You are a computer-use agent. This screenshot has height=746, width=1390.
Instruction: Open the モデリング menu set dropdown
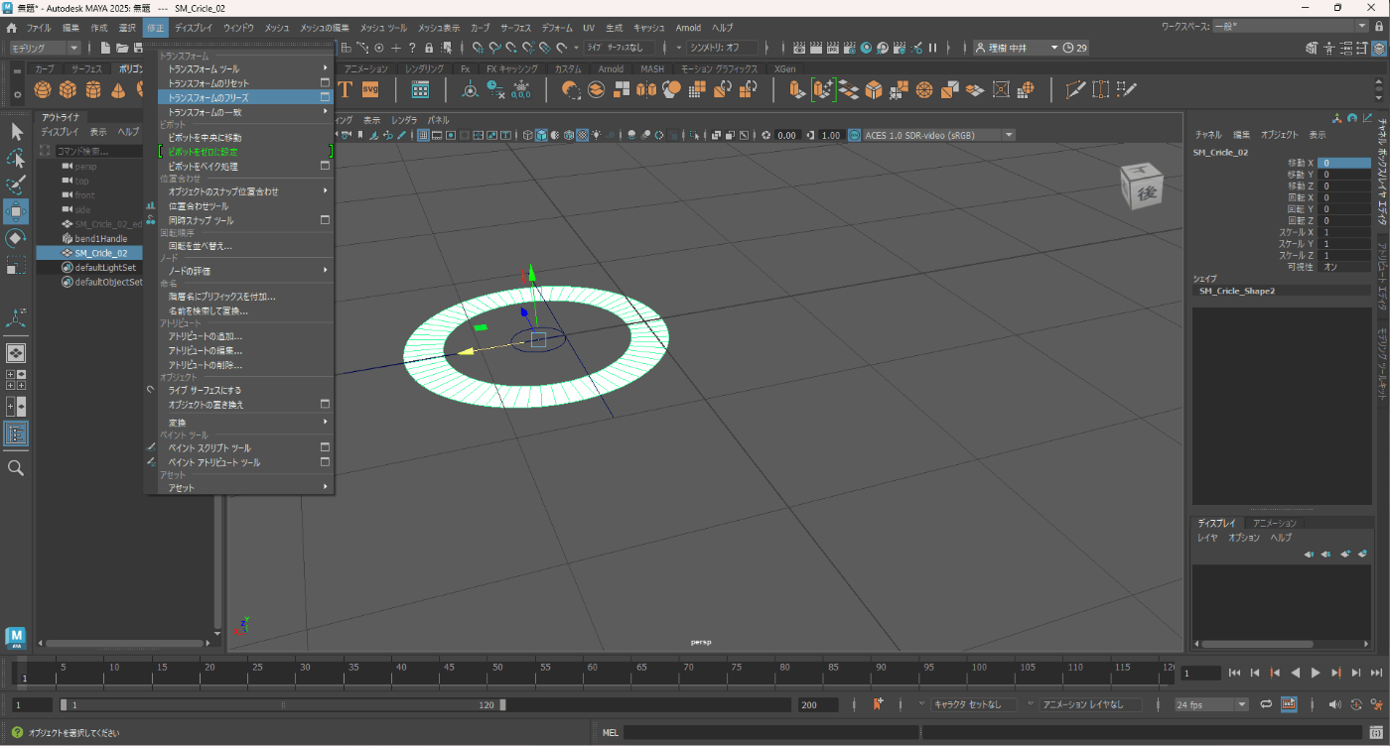[45, 48]
